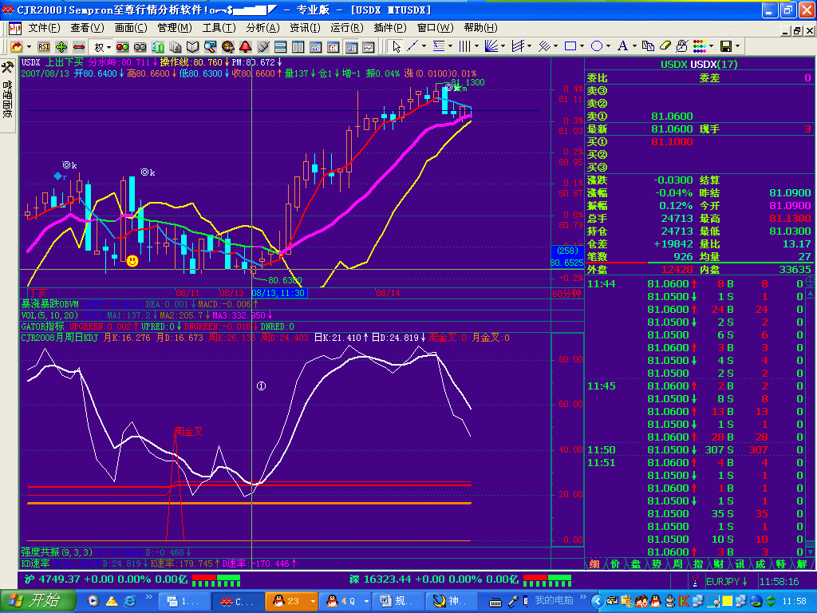The width and height of the screenshot is (817, 613).
Task: Click the RSI indicator toolbar icon
Action: point(44,47)
